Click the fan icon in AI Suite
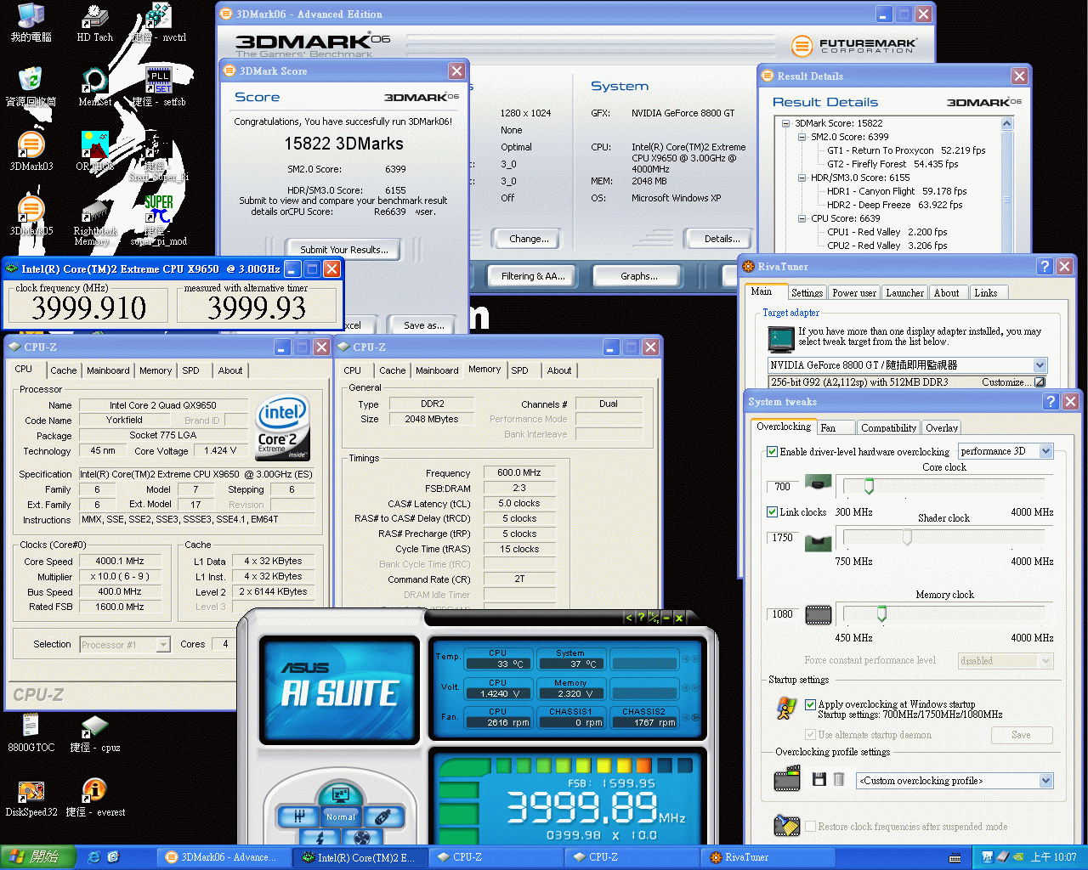The width and height of the screenshot is (1088, 870). pos(360,839)
